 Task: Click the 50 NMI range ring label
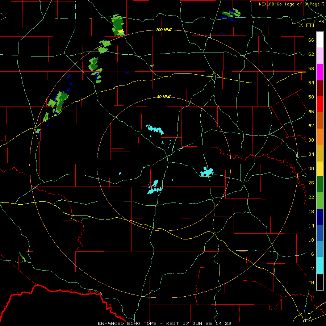[164, 97]
